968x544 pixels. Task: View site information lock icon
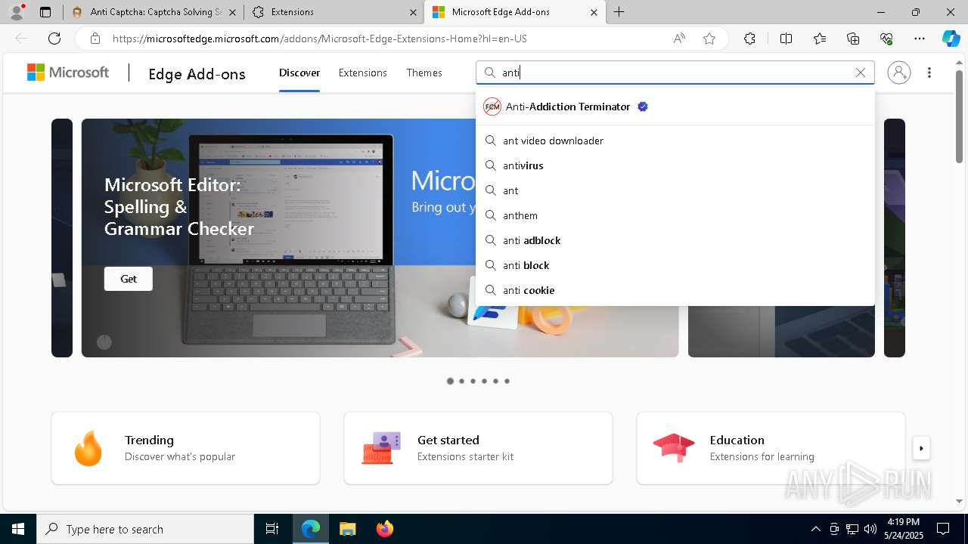(95, 39)
